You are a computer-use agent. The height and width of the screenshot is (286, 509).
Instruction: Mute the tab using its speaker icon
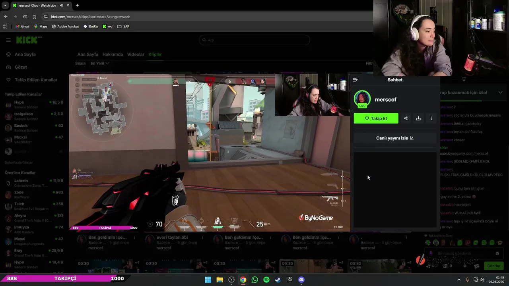coord(62,6)
